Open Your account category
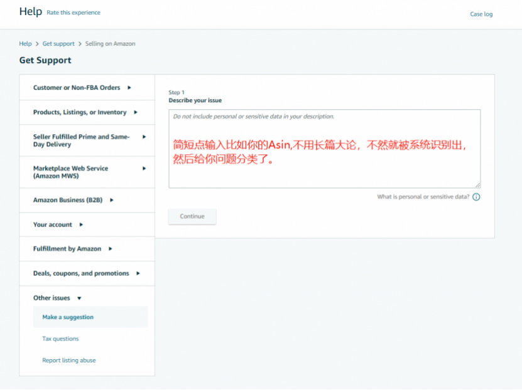This screenshot has width=522, height=390. click(x=53, y=224)
